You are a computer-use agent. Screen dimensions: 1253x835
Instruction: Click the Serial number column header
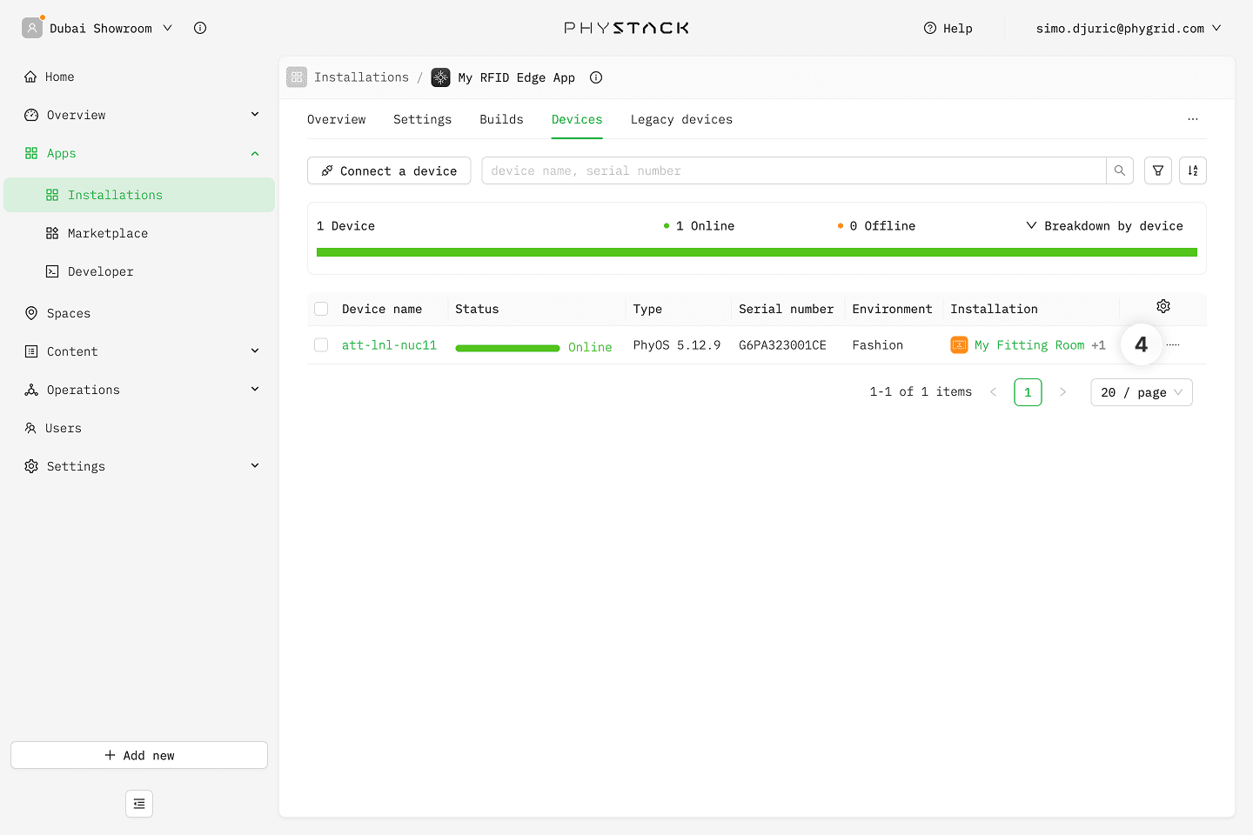(786, 309)
